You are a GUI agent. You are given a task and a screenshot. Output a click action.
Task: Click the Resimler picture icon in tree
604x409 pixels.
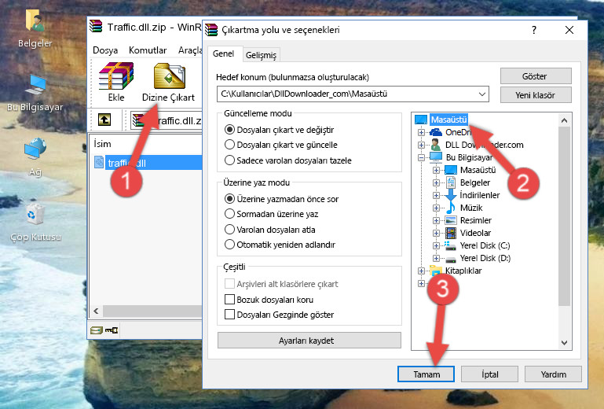451,220
